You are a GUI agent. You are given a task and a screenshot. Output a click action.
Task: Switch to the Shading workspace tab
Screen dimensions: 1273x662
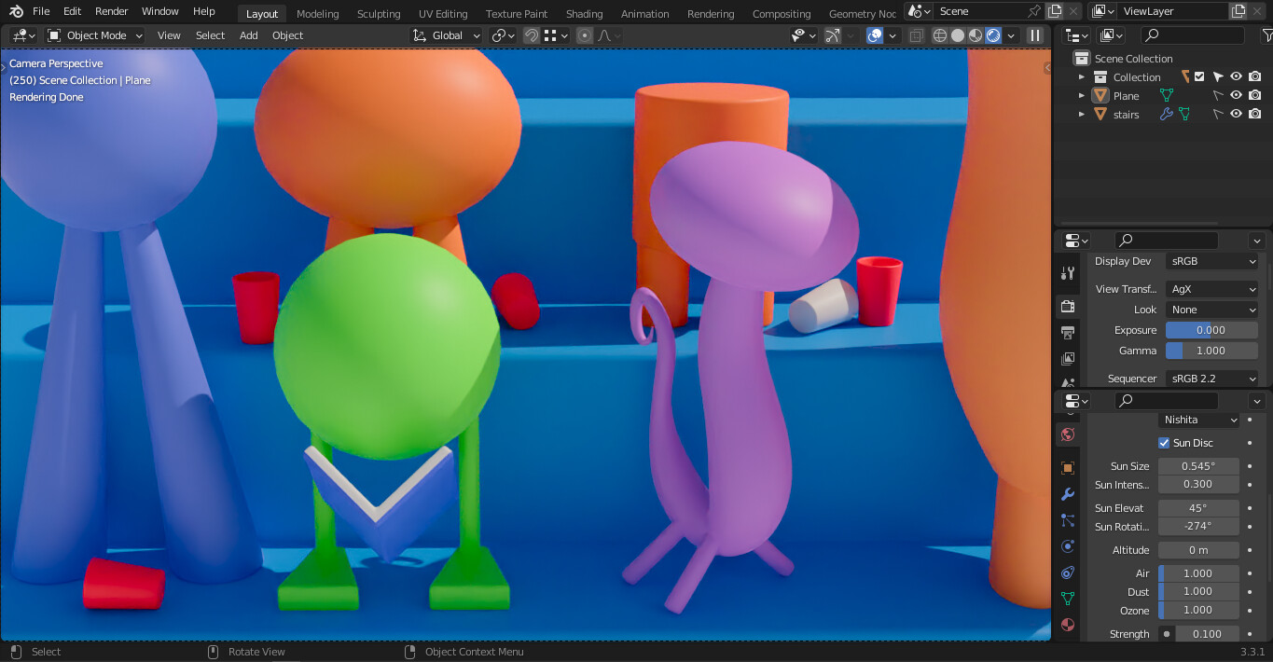coord(585,14)
